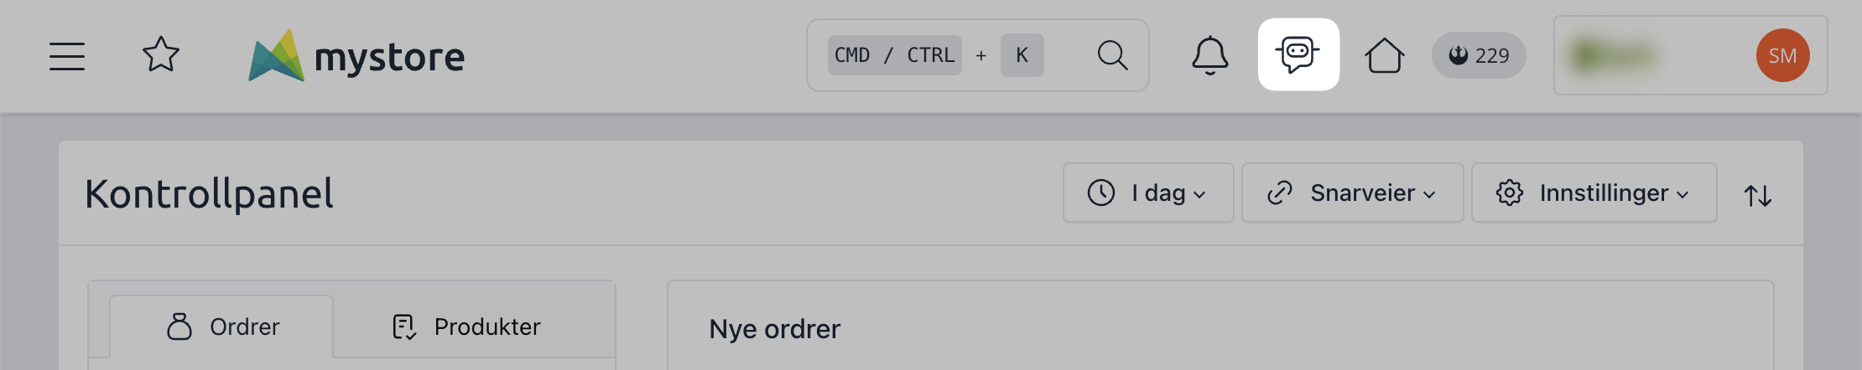The width and height of the screenshot is (1862, 370).
Task: Click the K shortcut key badge
Action: [x=1022, y=55]
